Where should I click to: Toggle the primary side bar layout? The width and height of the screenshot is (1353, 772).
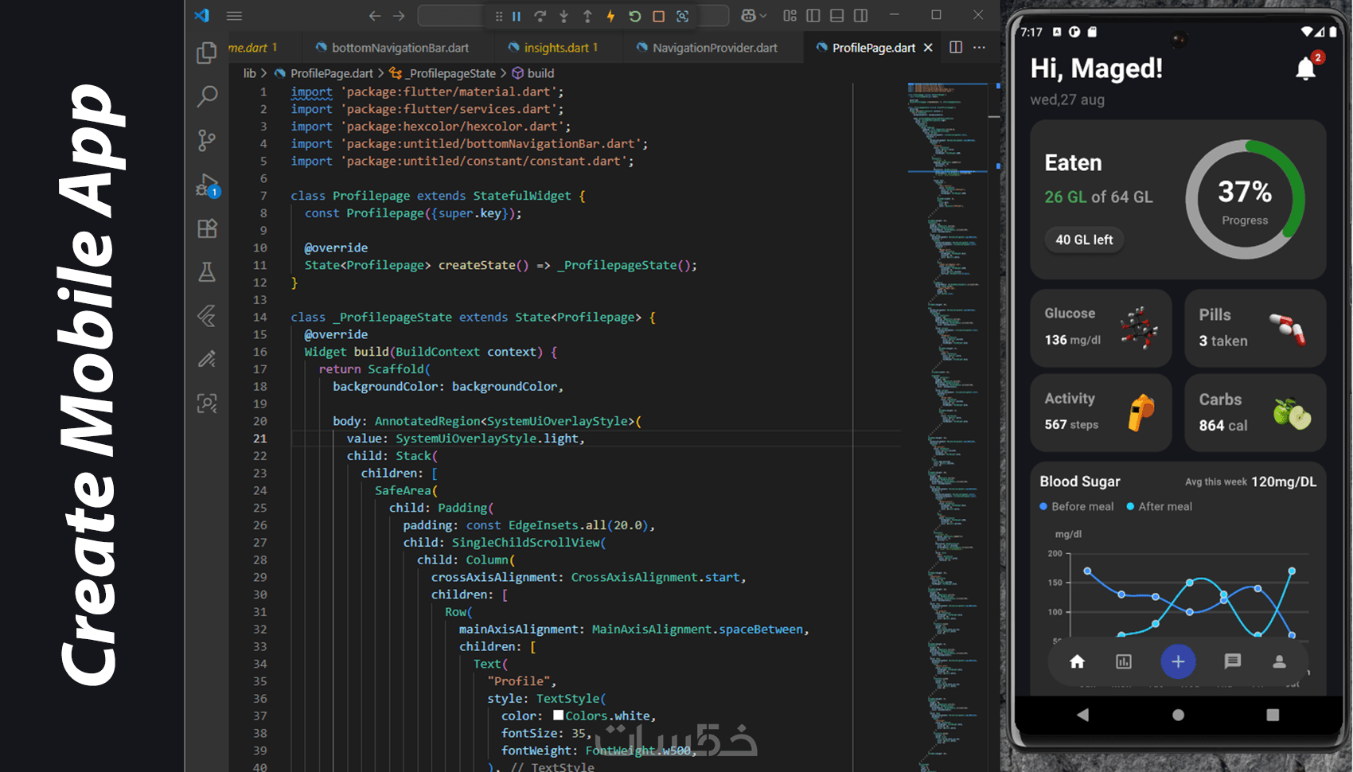pyautogui.click(x=813, y=16)
